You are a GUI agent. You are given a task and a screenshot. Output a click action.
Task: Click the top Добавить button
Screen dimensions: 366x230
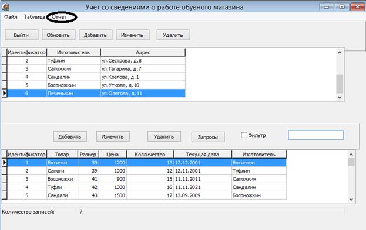95,35
